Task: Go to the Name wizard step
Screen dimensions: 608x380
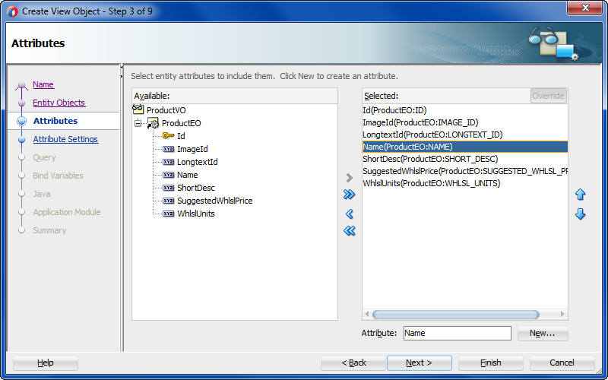Action: tap(43, 84)
